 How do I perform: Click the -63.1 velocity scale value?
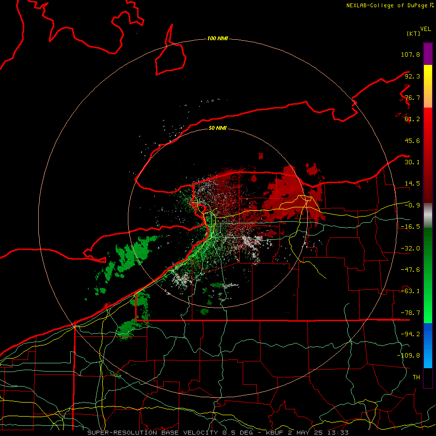(410, 291)
